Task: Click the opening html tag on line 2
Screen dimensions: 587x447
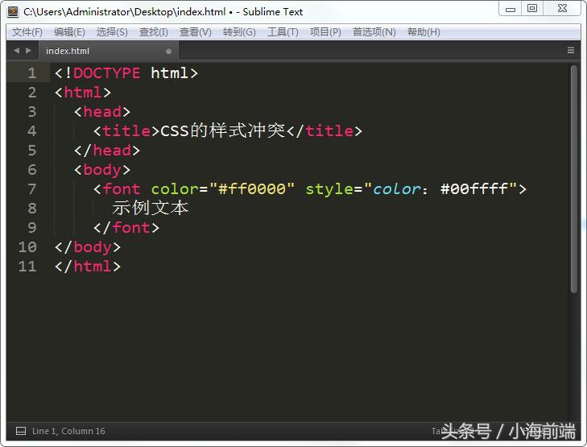Action: pos(83,93)
